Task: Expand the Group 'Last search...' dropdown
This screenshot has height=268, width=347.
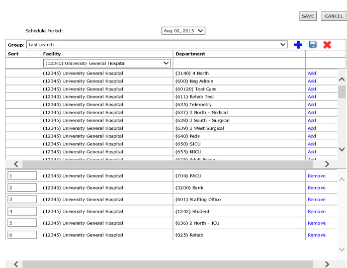Action: coord(157,45)
